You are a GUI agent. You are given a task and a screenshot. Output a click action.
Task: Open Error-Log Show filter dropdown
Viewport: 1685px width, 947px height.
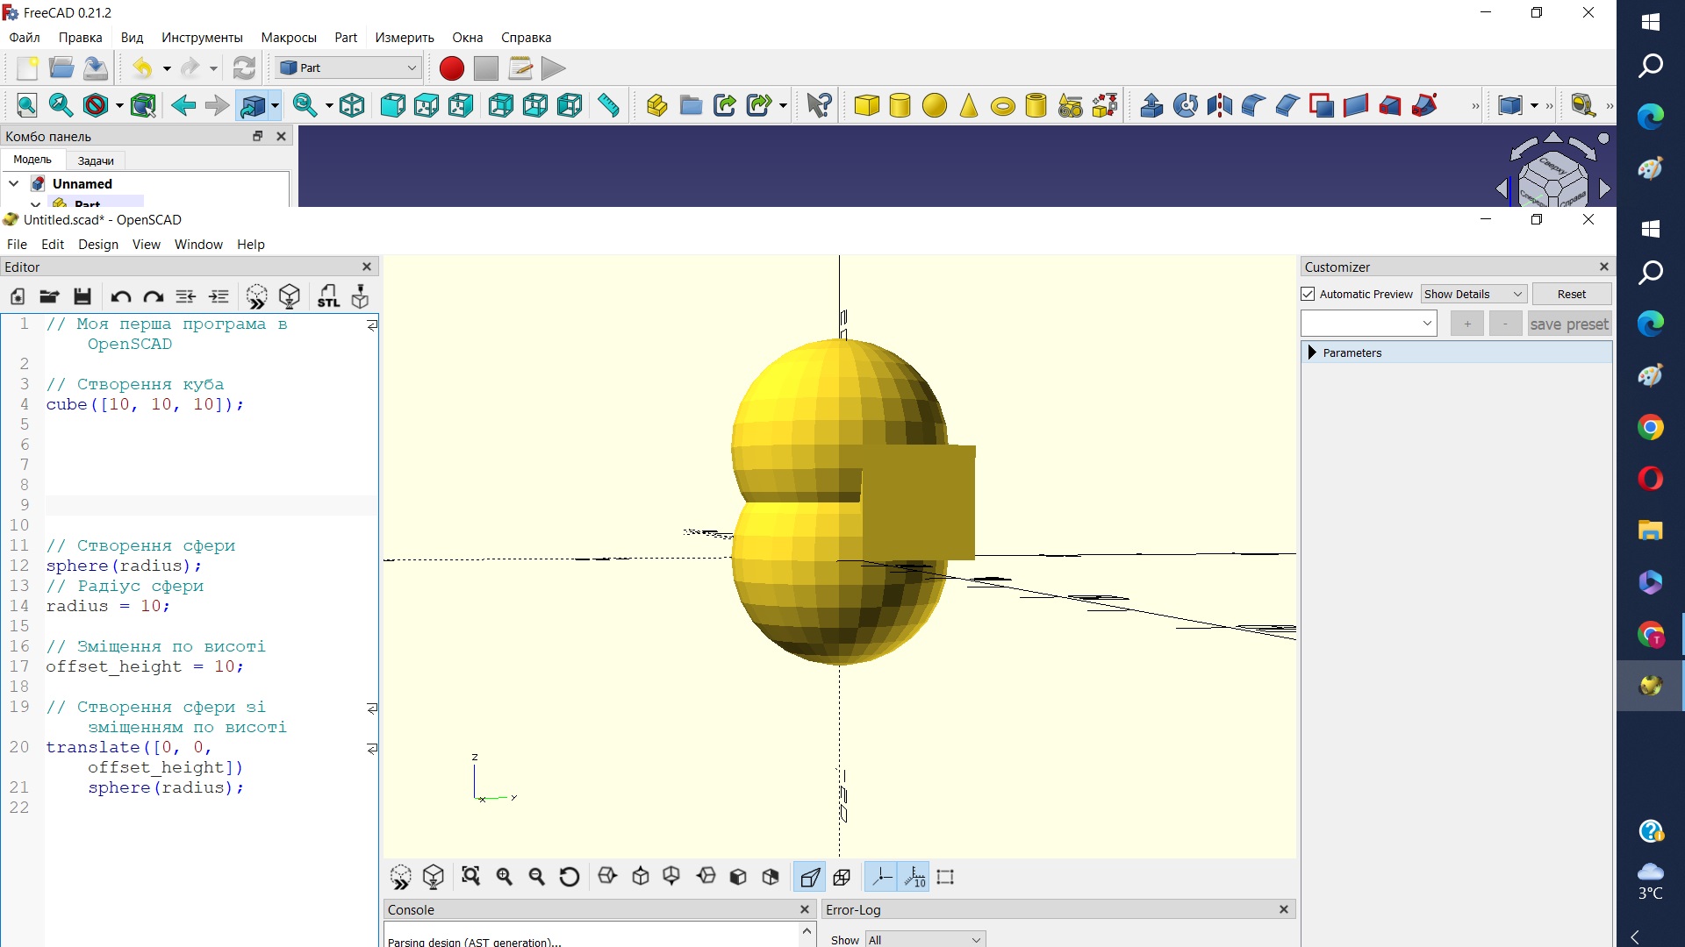[925, 939]
